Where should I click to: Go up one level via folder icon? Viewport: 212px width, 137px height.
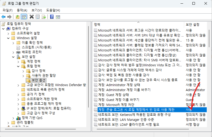17,17
